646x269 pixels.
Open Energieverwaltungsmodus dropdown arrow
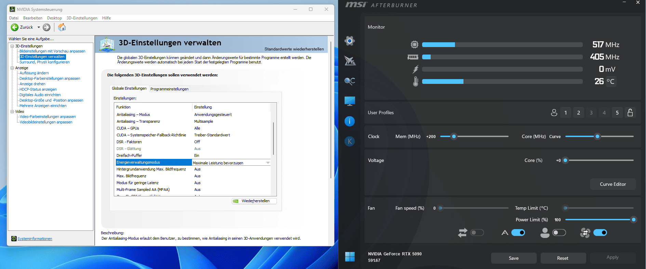point(268,163)
